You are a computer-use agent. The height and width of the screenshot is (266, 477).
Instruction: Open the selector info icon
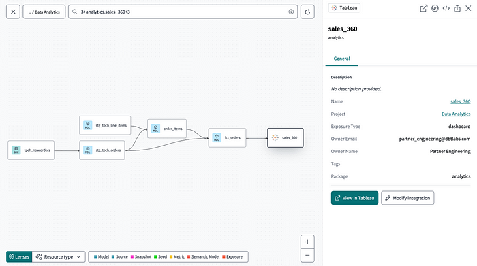[x=291, y=12]
